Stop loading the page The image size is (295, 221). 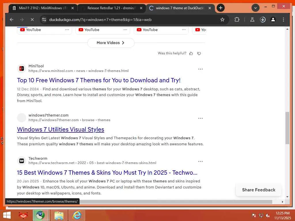click(x=32, y=20)
